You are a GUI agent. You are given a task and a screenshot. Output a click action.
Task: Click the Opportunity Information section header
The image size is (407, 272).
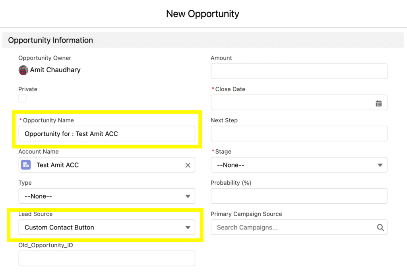pyautogui.click(x=50, y=40)
